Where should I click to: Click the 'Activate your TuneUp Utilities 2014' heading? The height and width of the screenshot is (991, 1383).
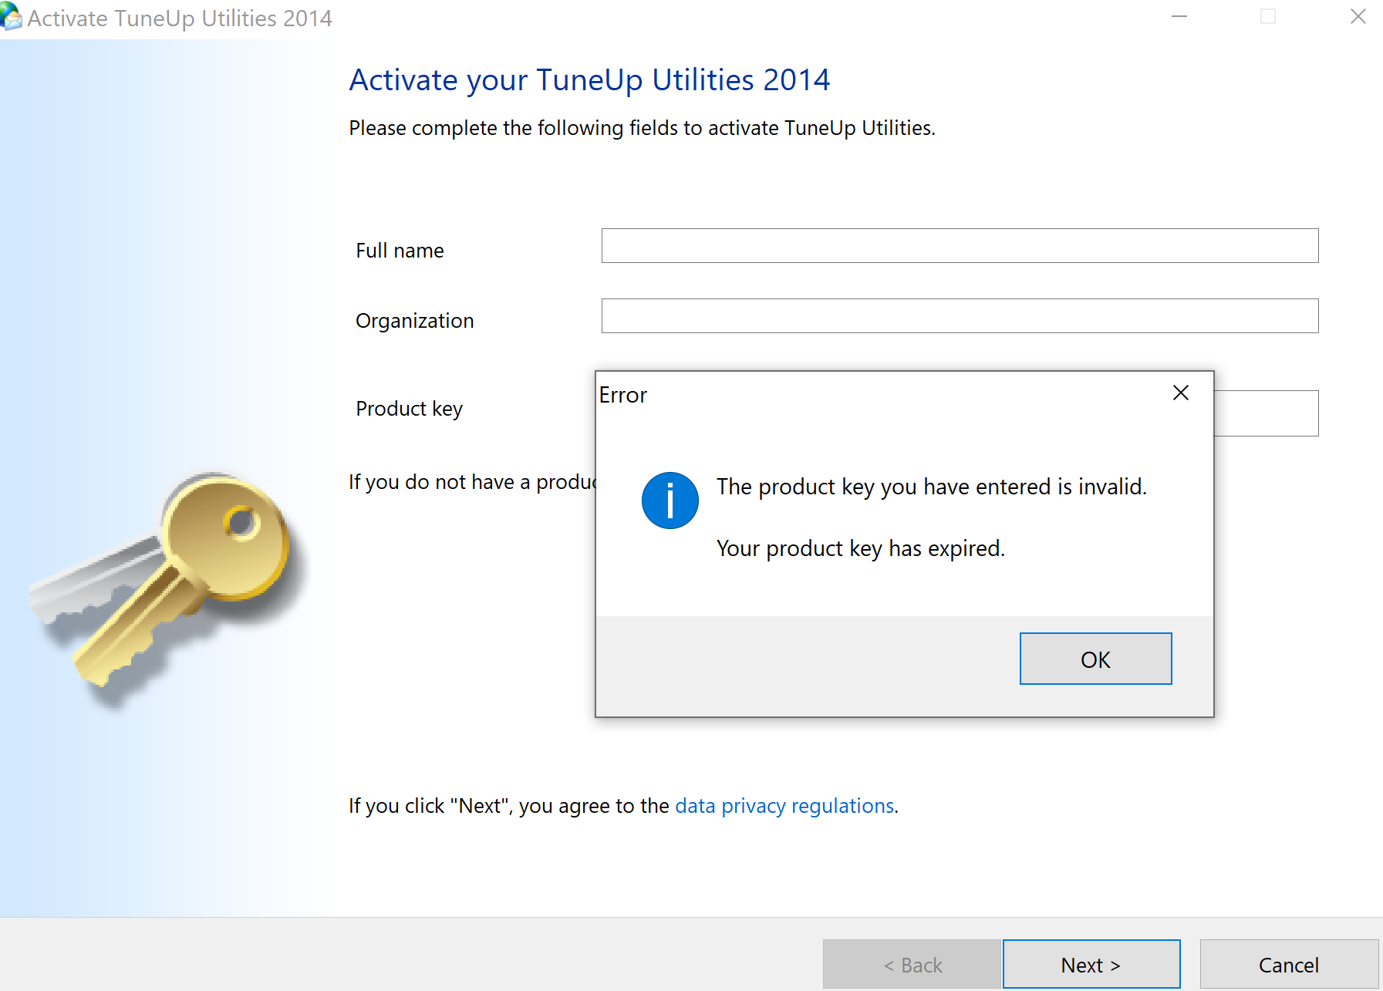point(589,80)
